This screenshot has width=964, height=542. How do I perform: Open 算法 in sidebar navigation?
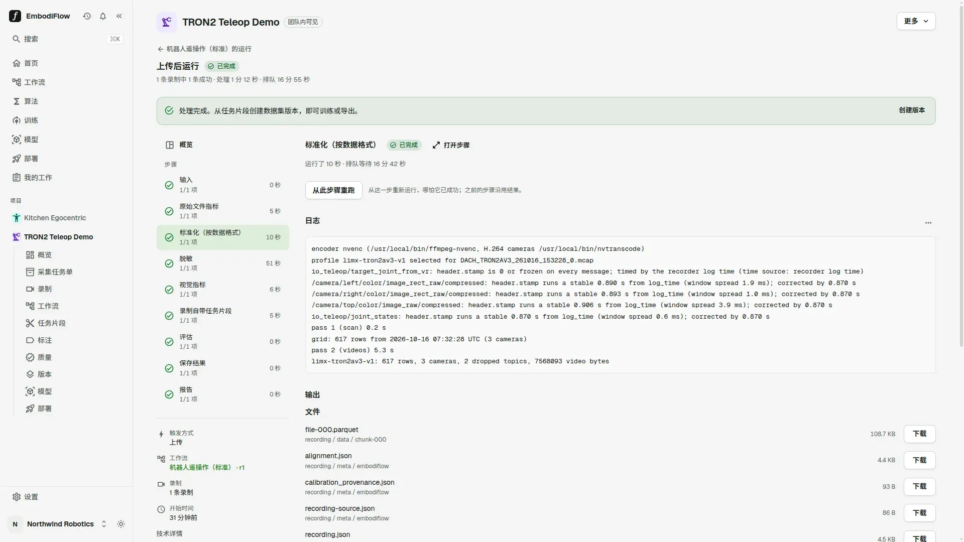(66, 101)
